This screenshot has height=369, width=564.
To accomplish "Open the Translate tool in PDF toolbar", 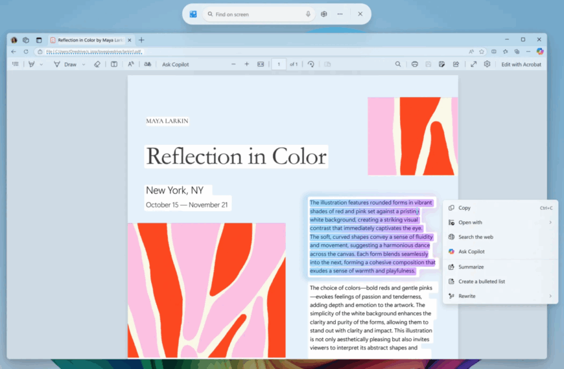I will tap(147, 64).
